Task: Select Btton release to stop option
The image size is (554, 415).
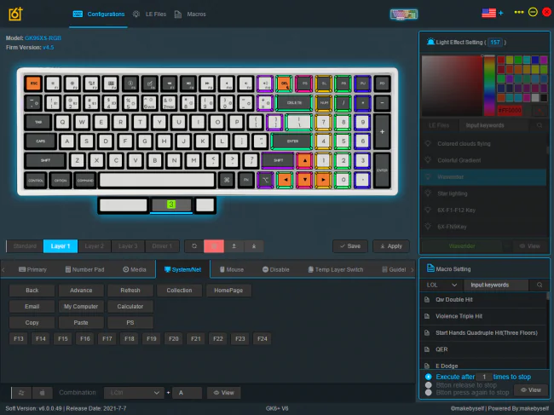Action: coord(429,385)
